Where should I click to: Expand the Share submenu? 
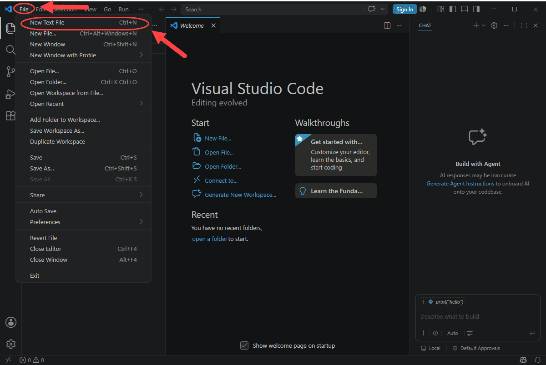[x=83, y=195]
